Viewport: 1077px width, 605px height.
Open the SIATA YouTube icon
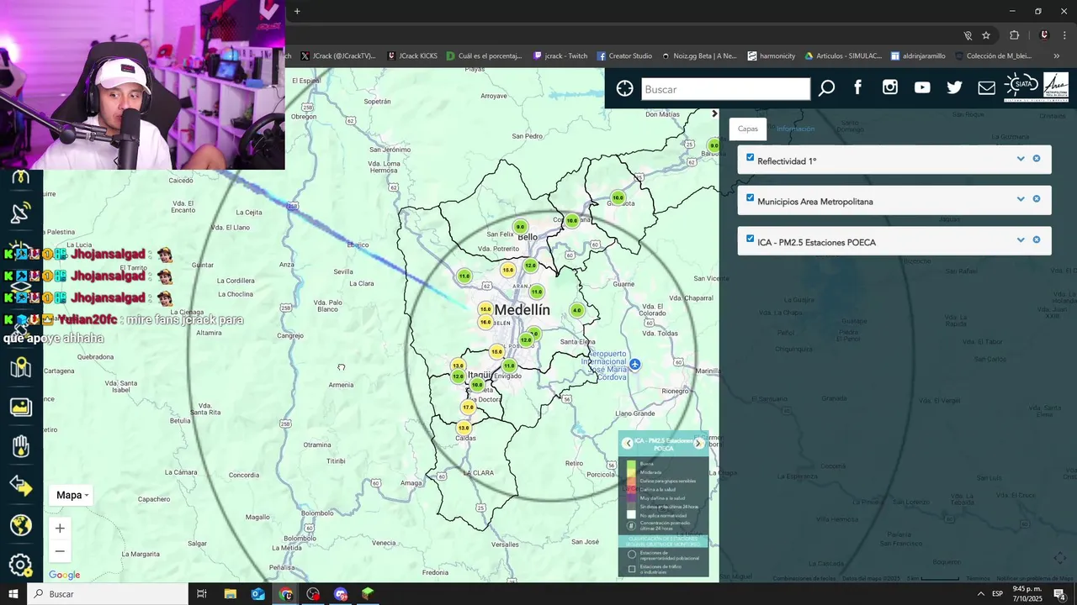[x=922, y=87]
